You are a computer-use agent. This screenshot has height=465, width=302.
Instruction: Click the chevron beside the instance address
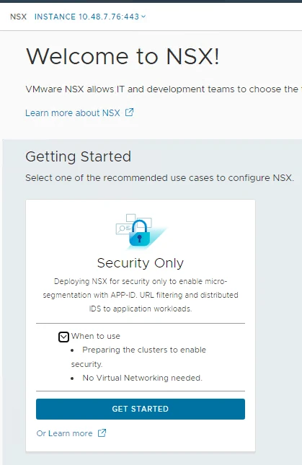point(143,17)
